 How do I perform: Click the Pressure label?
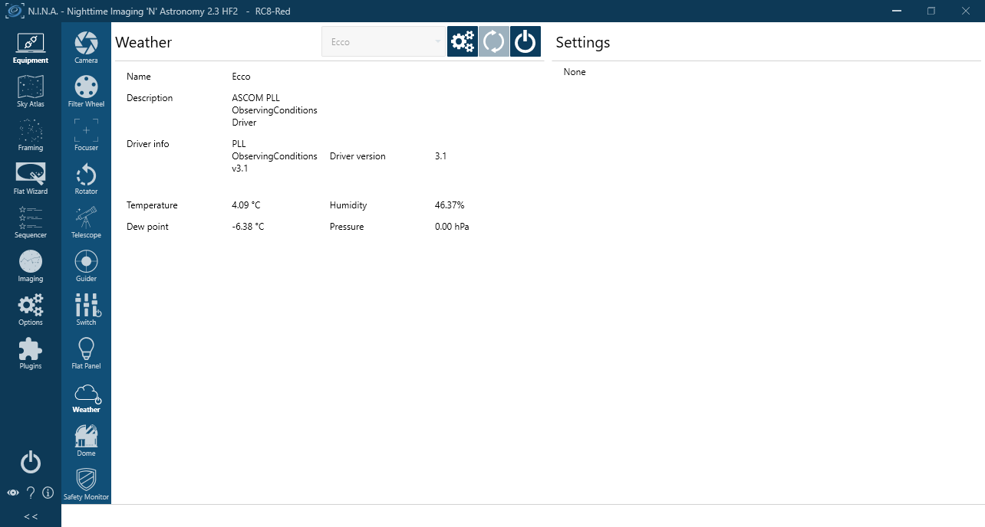[x=347, y=227]
